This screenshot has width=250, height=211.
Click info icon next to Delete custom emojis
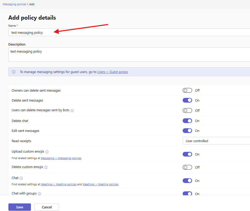46,167
